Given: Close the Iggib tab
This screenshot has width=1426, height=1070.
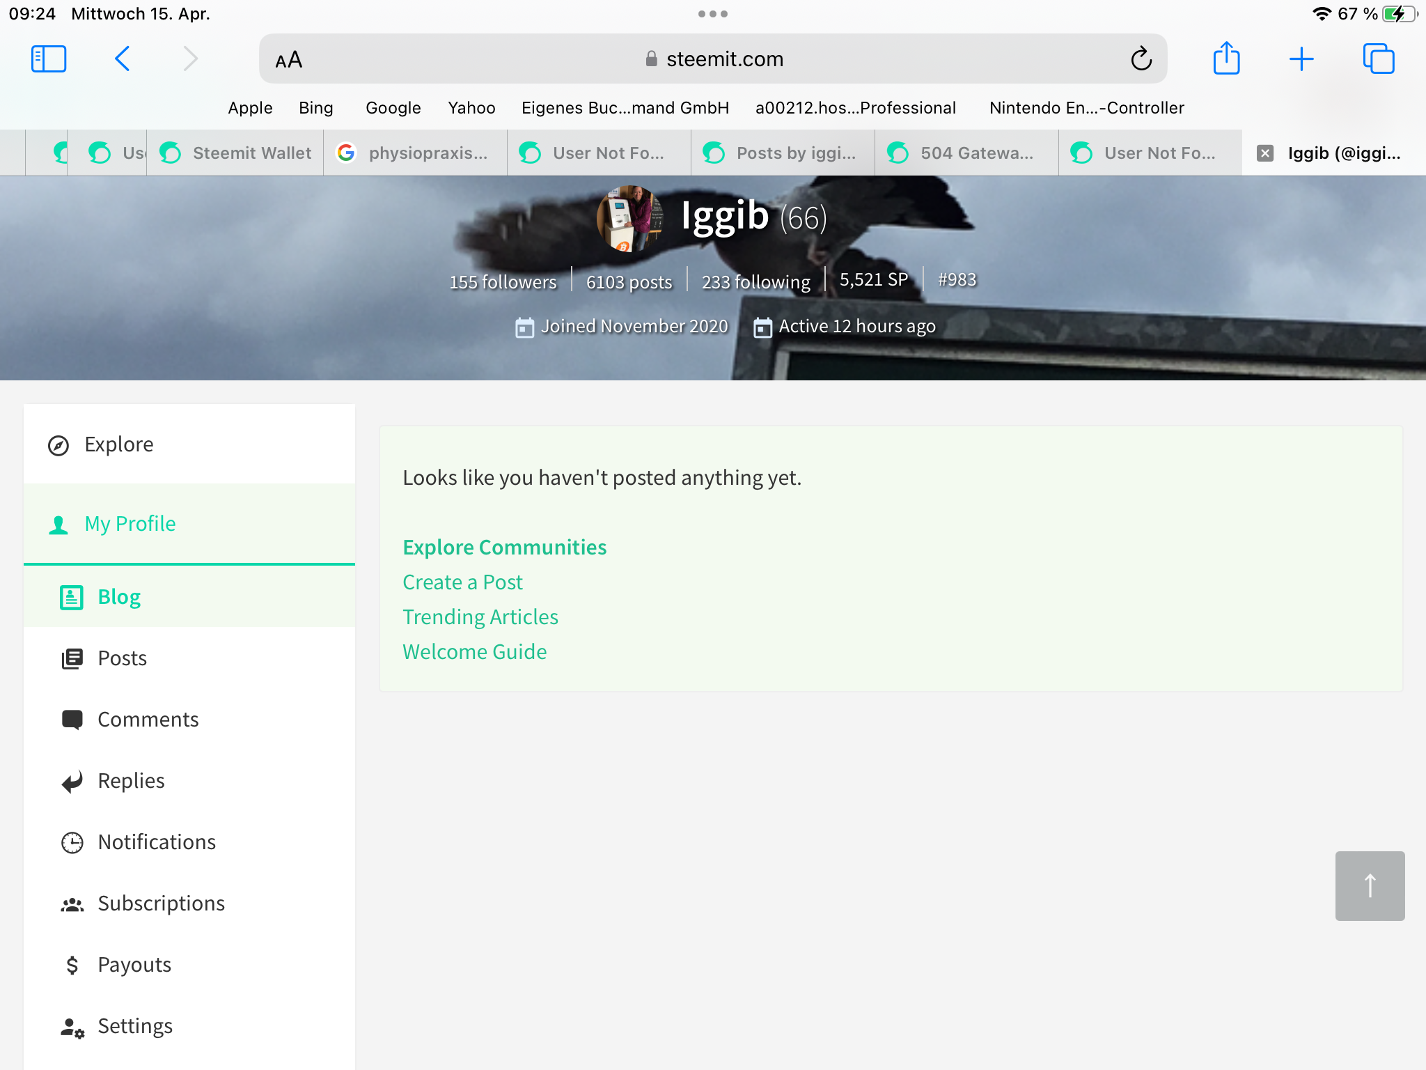Looking at the screenshot, I should click(1264, 153).
